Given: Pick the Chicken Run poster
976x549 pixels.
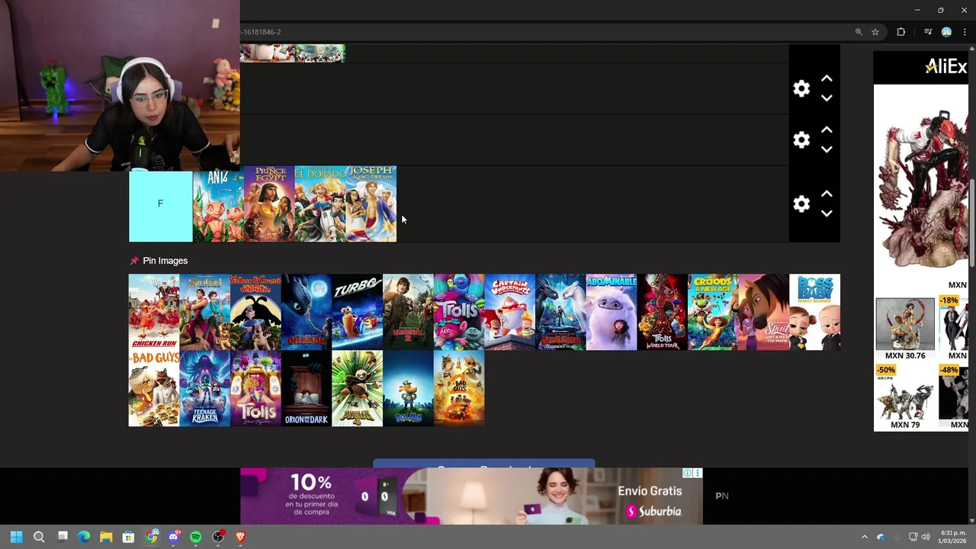Looking at the screenshot, I should 154,312.
